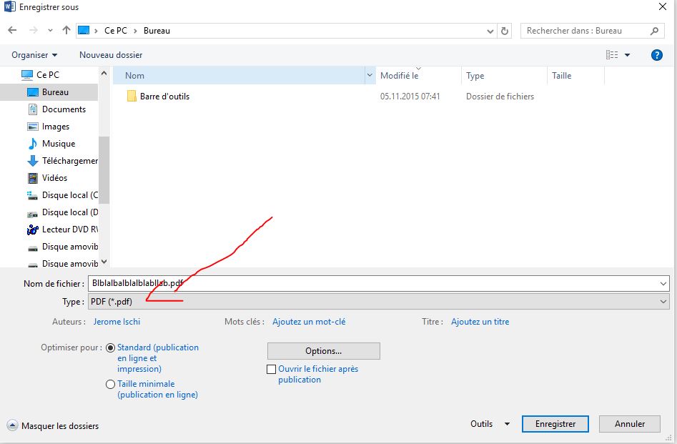Viewport: 677px width, 444px height.
Task: Open the Outils dropdown menu
Action: 490,424
